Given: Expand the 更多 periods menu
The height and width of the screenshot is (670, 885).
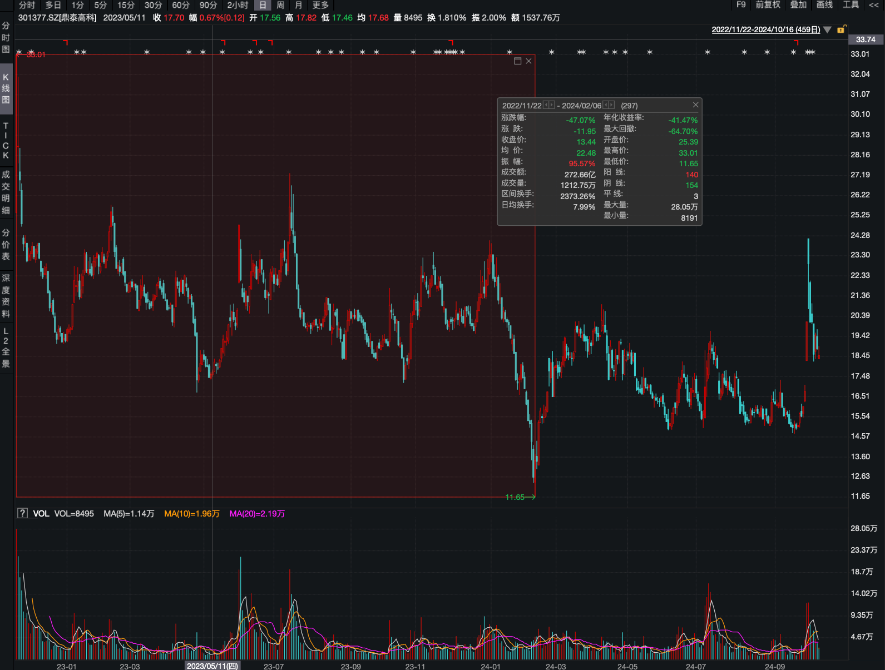Looking at the screenshot, I should point(320,5).
